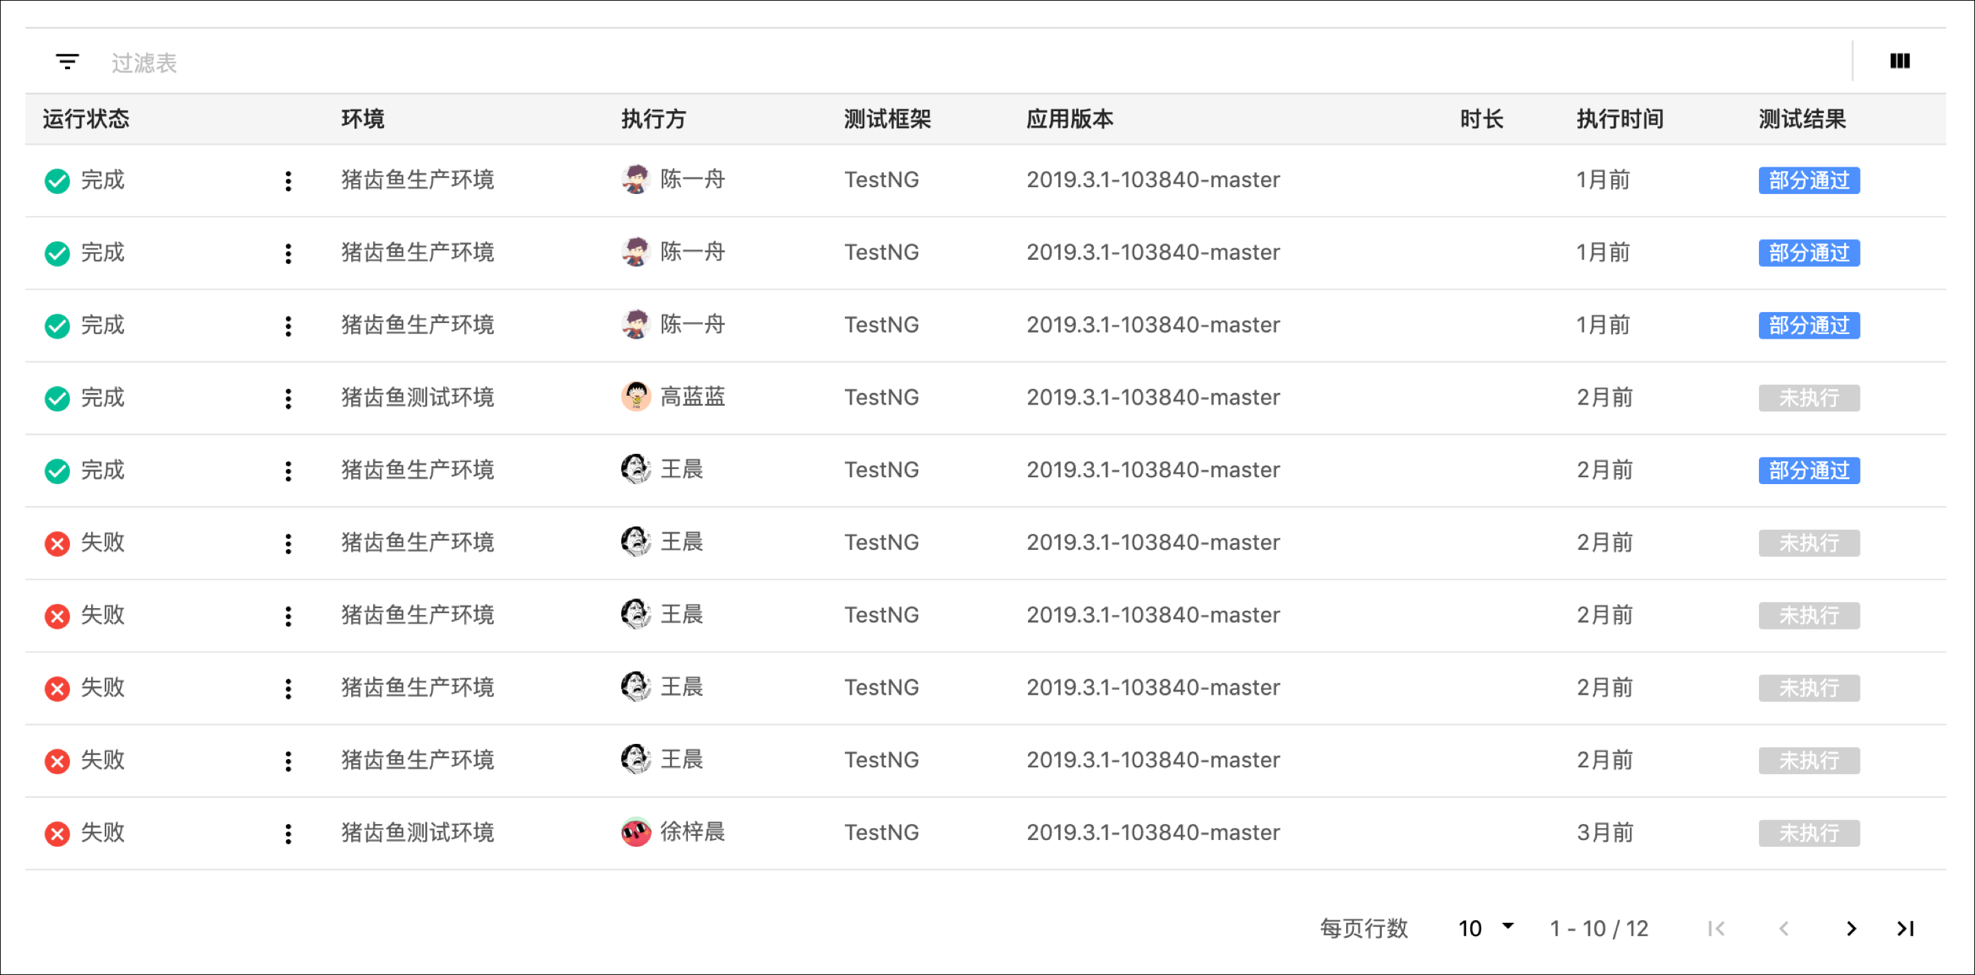Go to next page
This screenshot has width=1975, height=975.
pos(1851,928)
